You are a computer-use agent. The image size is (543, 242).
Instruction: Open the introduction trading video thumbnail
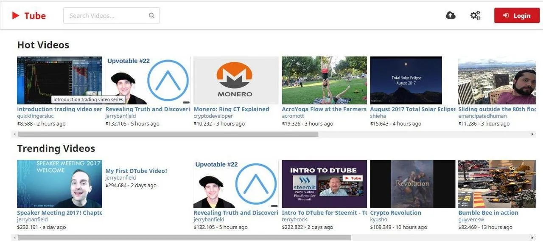[59, 80]
